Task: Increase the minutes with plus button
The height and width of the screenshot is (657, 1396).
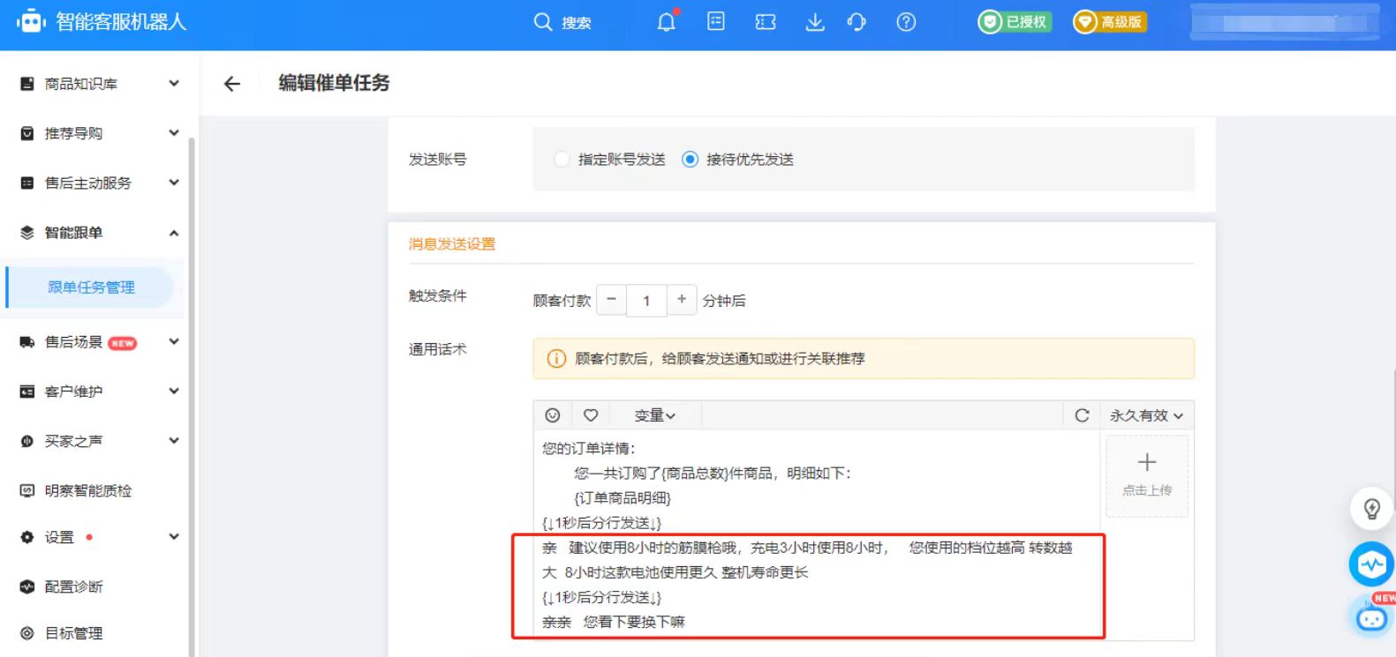Action: pyautogui.click(x=682, y=300)
